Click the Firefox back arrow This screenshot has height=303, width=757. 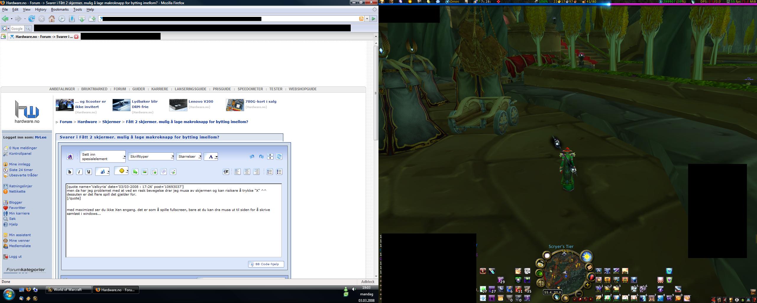(5, 19)
